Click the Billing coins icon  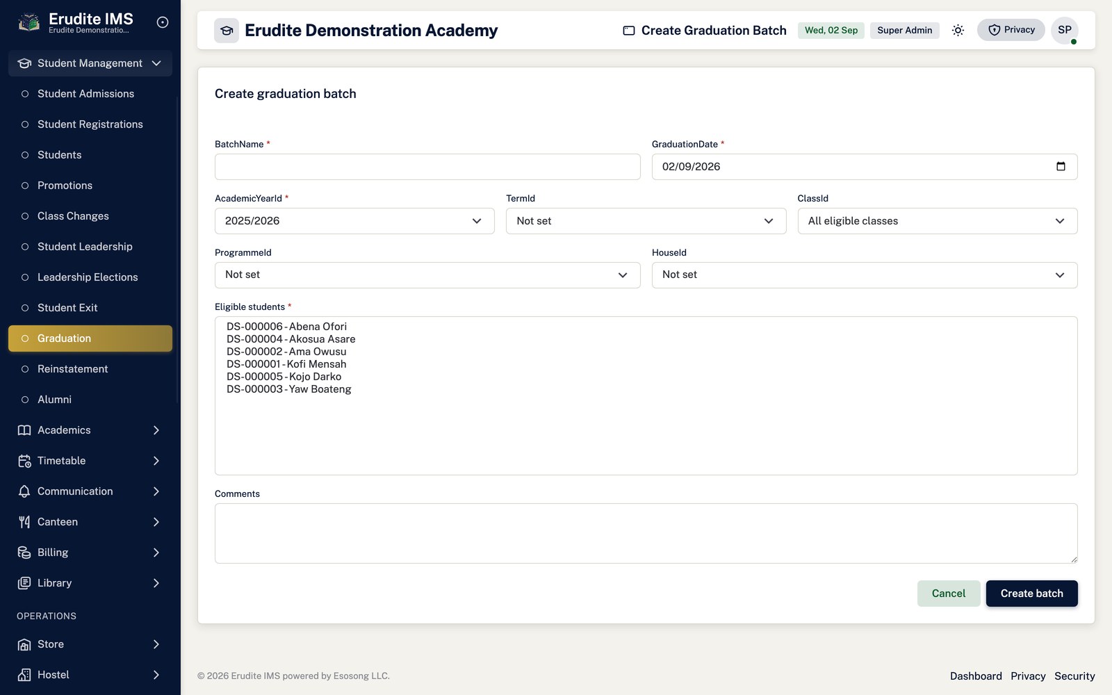pos(24,553)
